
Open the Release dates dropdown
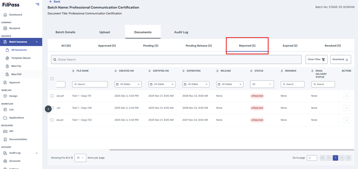(230, 84)
